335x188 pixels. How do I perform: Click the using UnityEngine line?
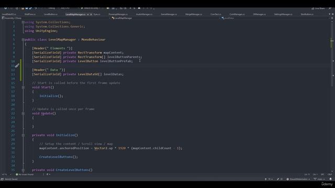pos(41,31)
